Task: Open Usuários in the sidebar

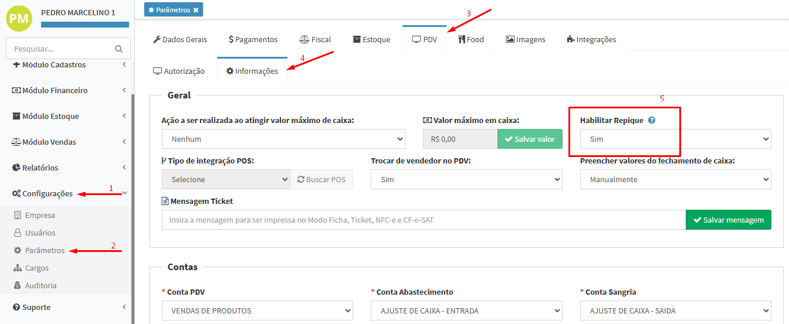Action: point(40,233)
